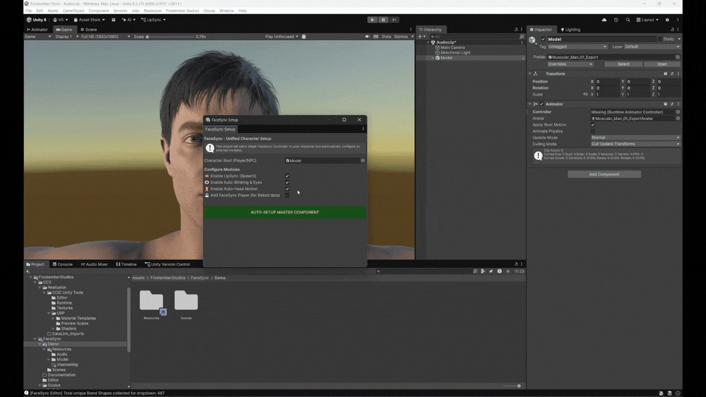706x397 pixels.
Task: Click the Character Root Model field
Action: click(x=322, y=161)
